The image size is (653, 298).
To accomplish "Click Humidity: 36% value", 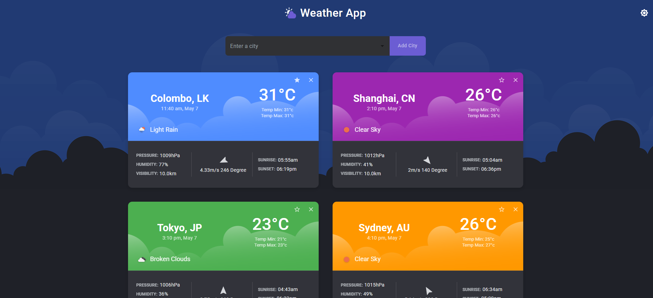I will click(152, 294).
